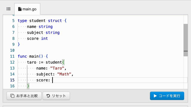The height and width of the screenshot is (107, 191).
Task: Click the editor vertical scrollbar thumb
Action: [186, 40]
